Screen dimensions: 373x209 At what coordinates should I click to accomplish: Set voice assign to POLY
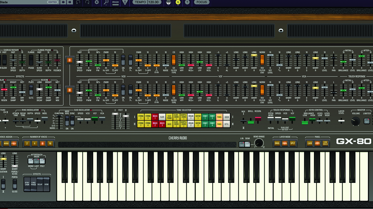click(x=14, y=144)
